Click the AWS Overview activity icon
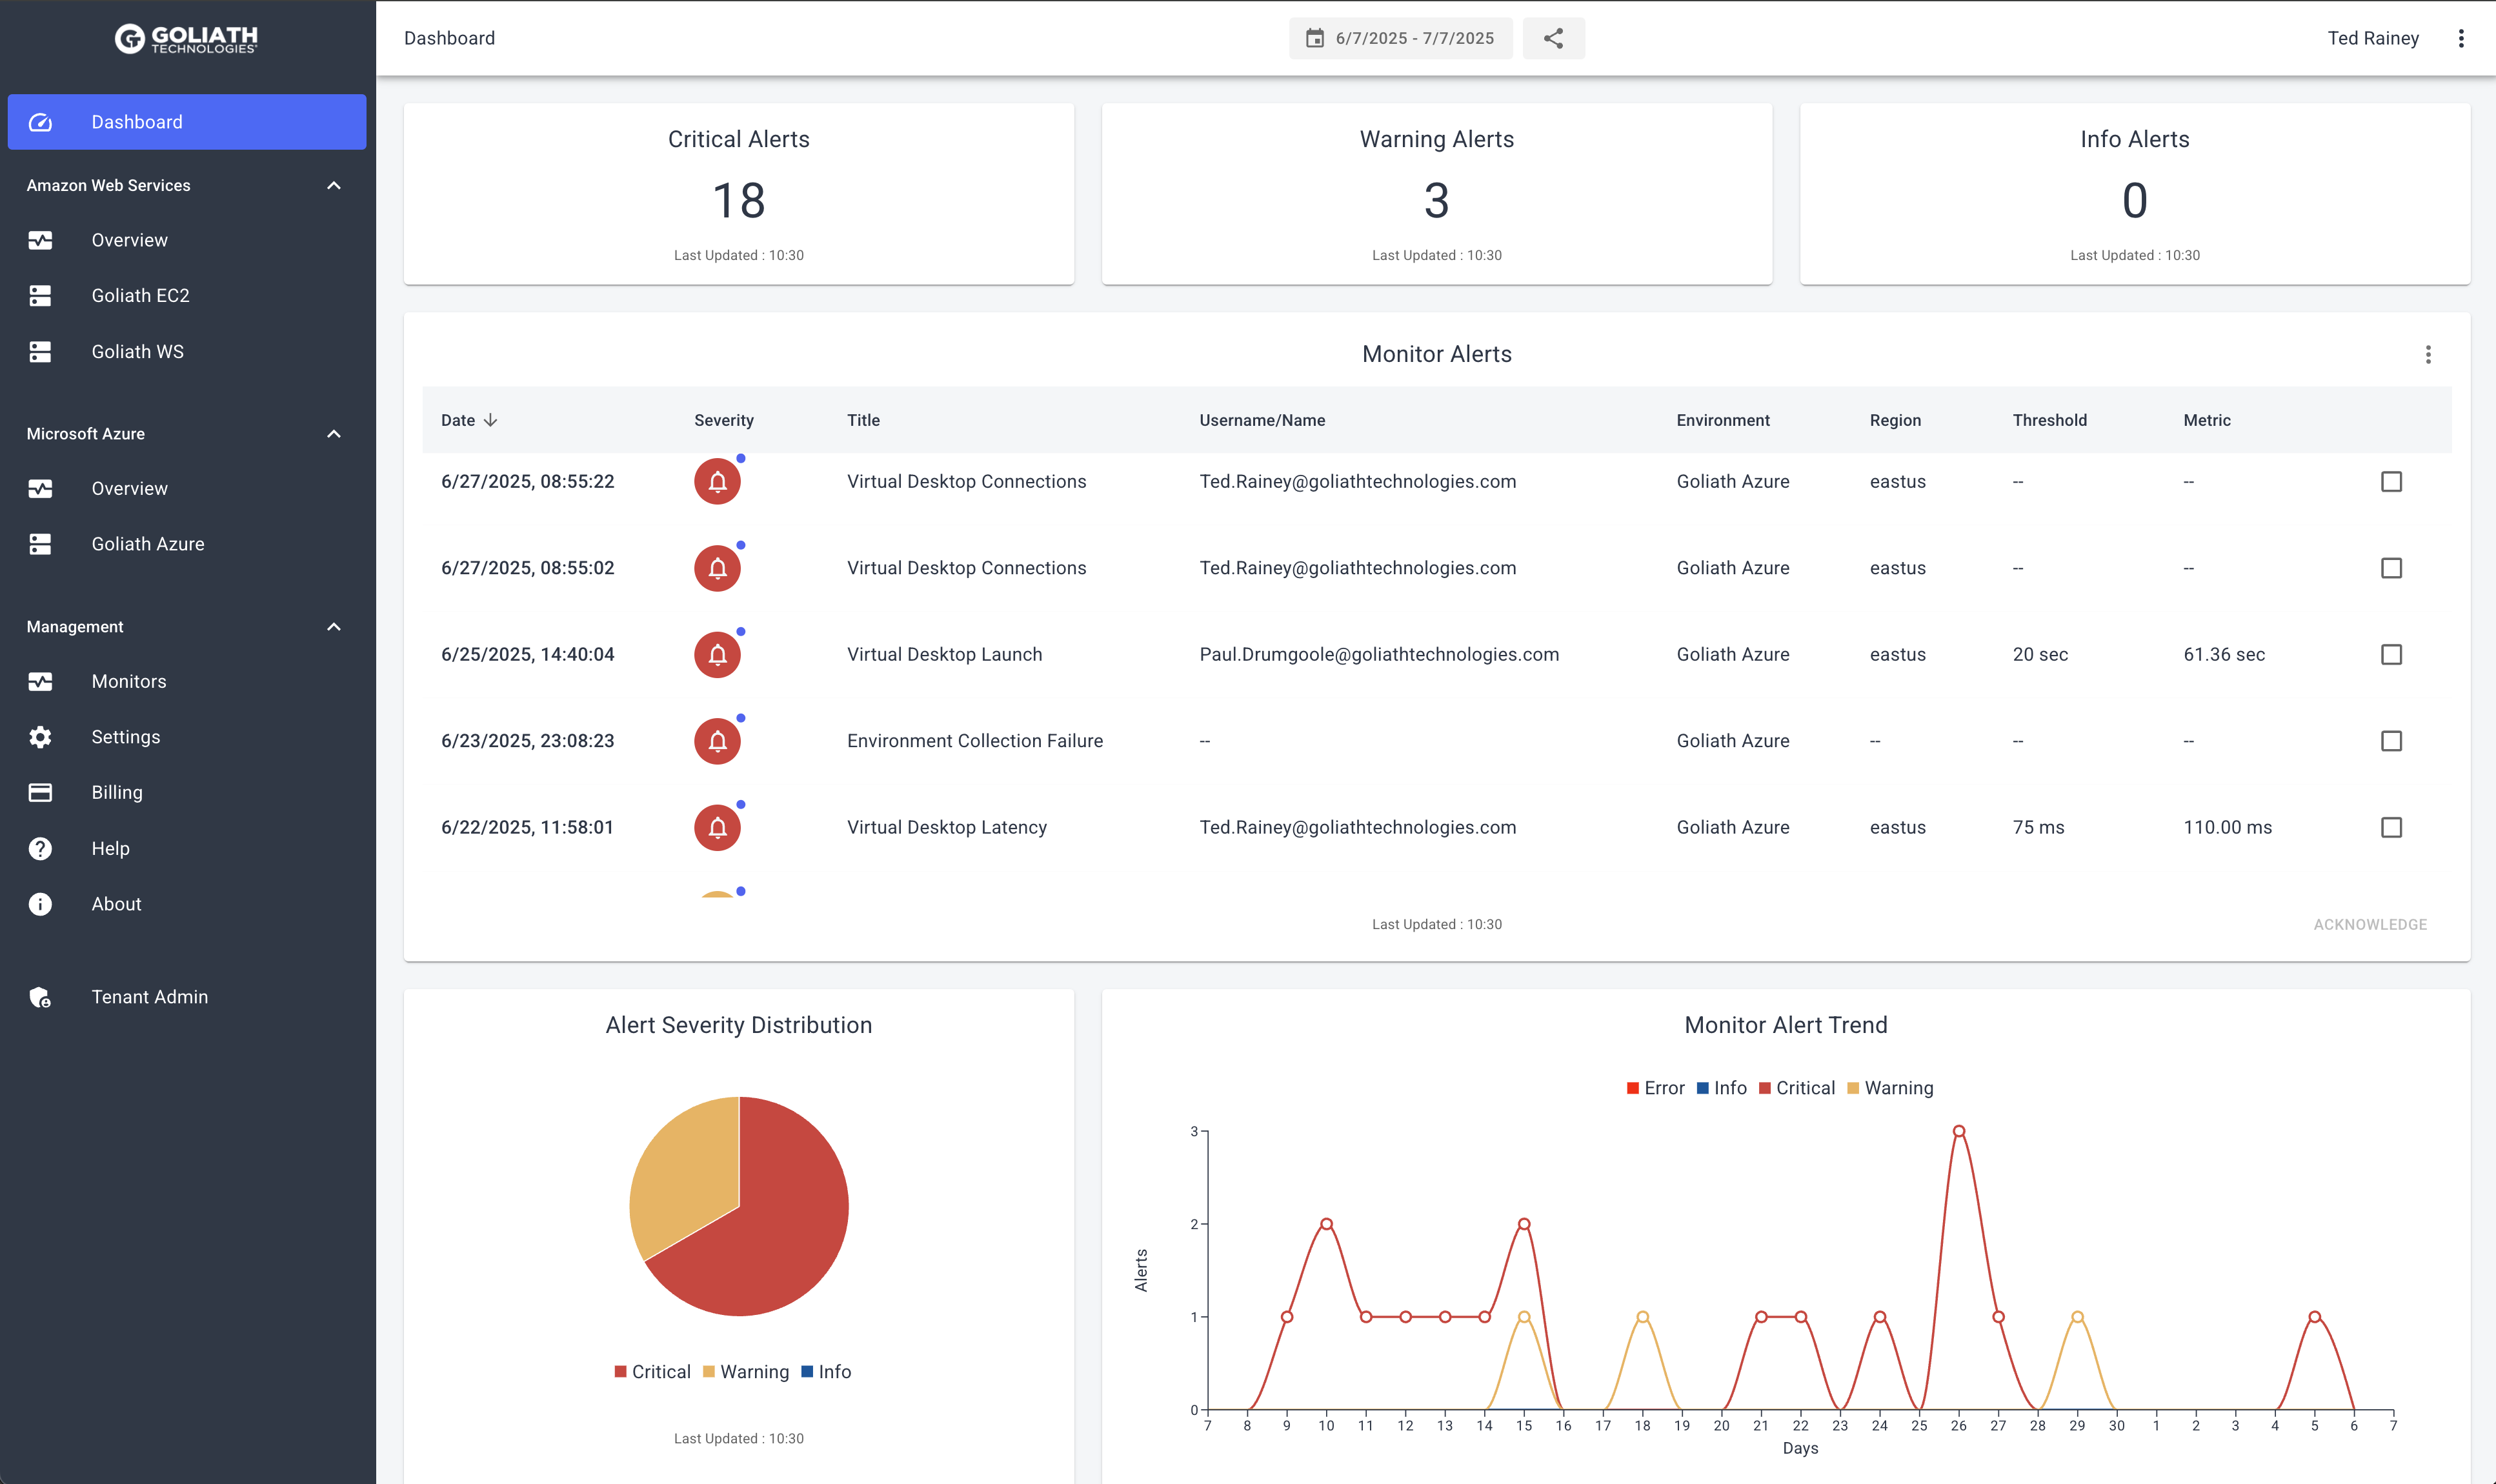This screenshot has height=1484, width=2496. 40,240
